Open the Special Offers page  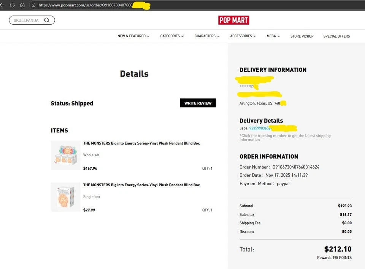(x=336, y=36)
